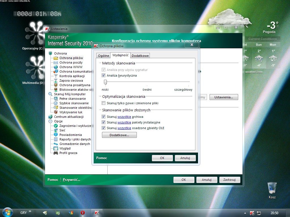Click the wszystkie link for archiwa
Image resolution: width=290 pixels, height=217 pixels.
point(124,117)
